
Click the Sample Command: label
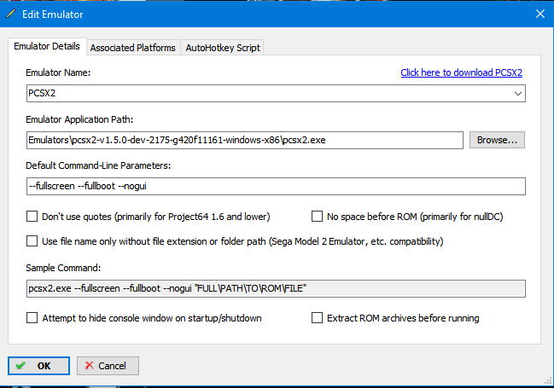(63, 268)
